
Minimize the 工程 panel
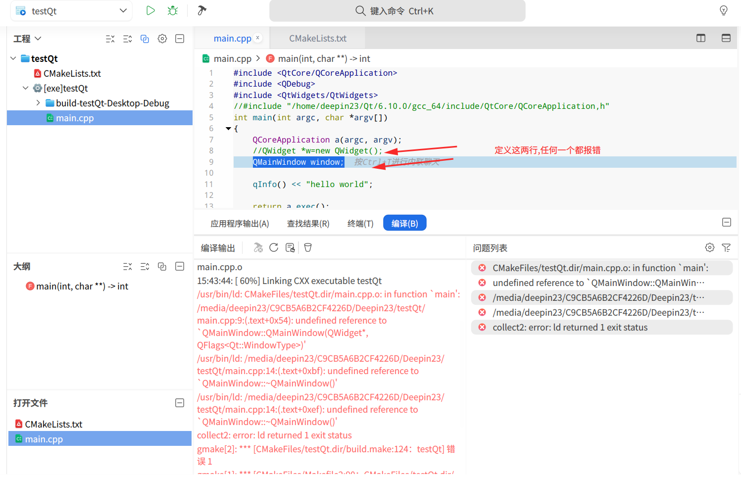click(180, 39)
